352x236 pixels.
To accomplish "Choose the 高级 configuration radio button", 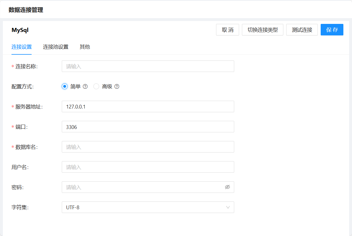I will [x=96, y=86].
